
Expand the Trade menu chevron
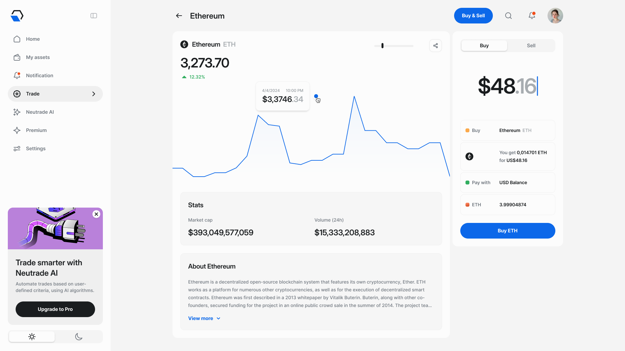click(x=94, y=94)
